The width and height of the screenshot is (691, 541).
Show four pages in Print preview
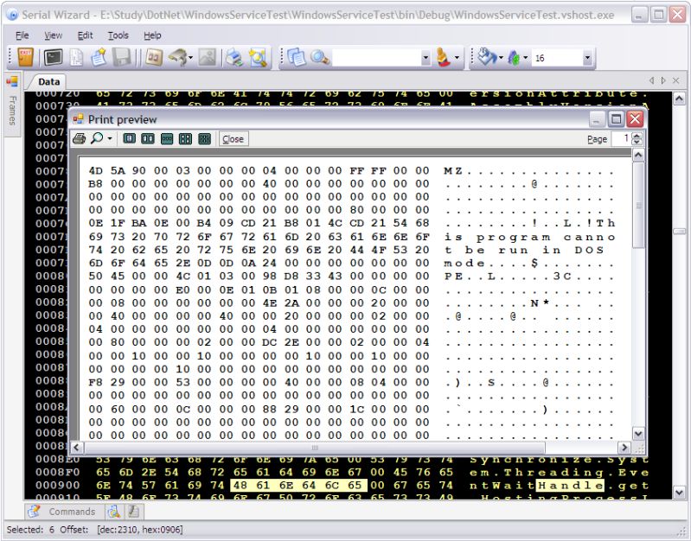[186, 139]
